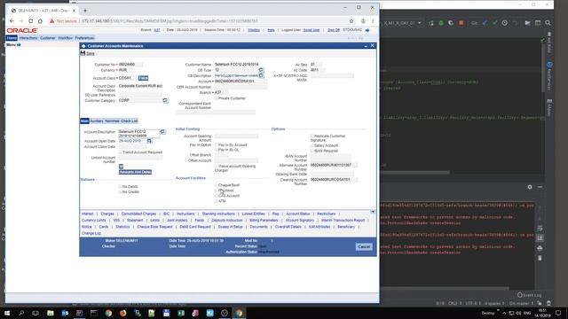Clear IDE console with trash icon
The width and height of the screenshot is (568, 319).
(540, 258)
